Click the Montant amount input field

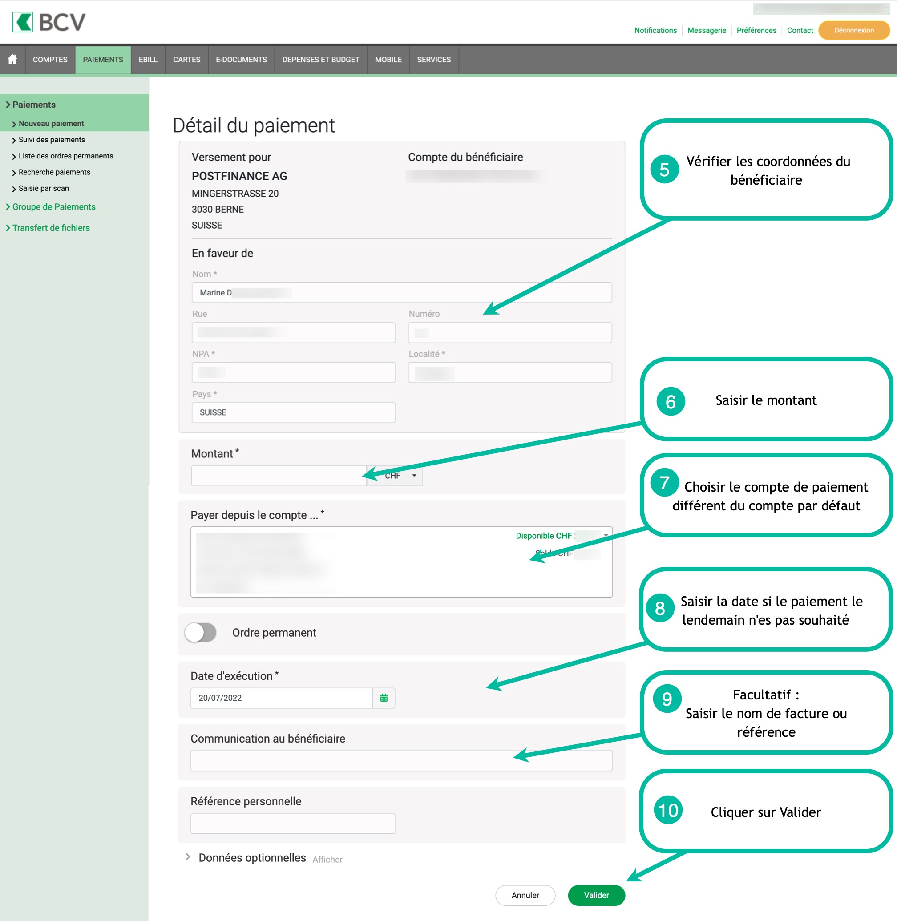pos(279,475)
